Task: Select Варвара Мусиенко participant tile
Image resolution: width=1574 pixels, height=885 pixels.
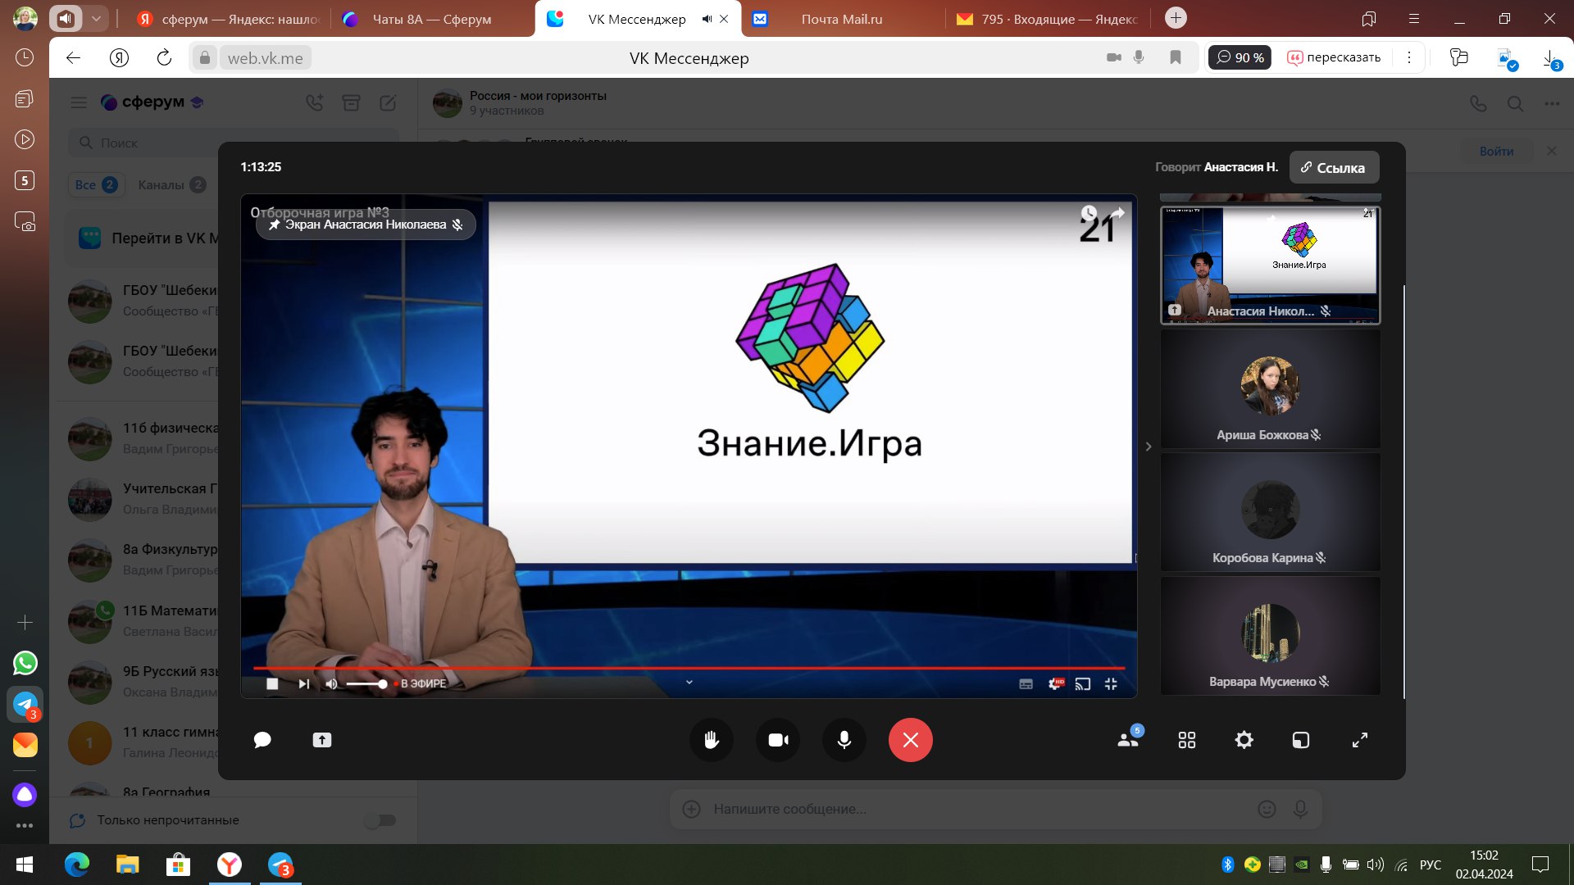Action: [1270, 636]
